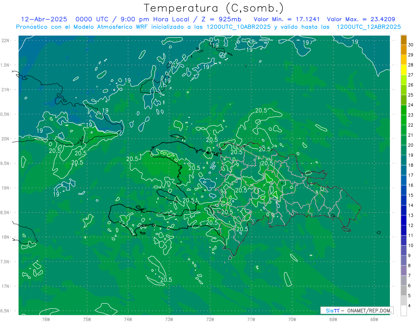
Task: Click the '24' color scale label
Action: pyautogui.click(x=411, y=105)
